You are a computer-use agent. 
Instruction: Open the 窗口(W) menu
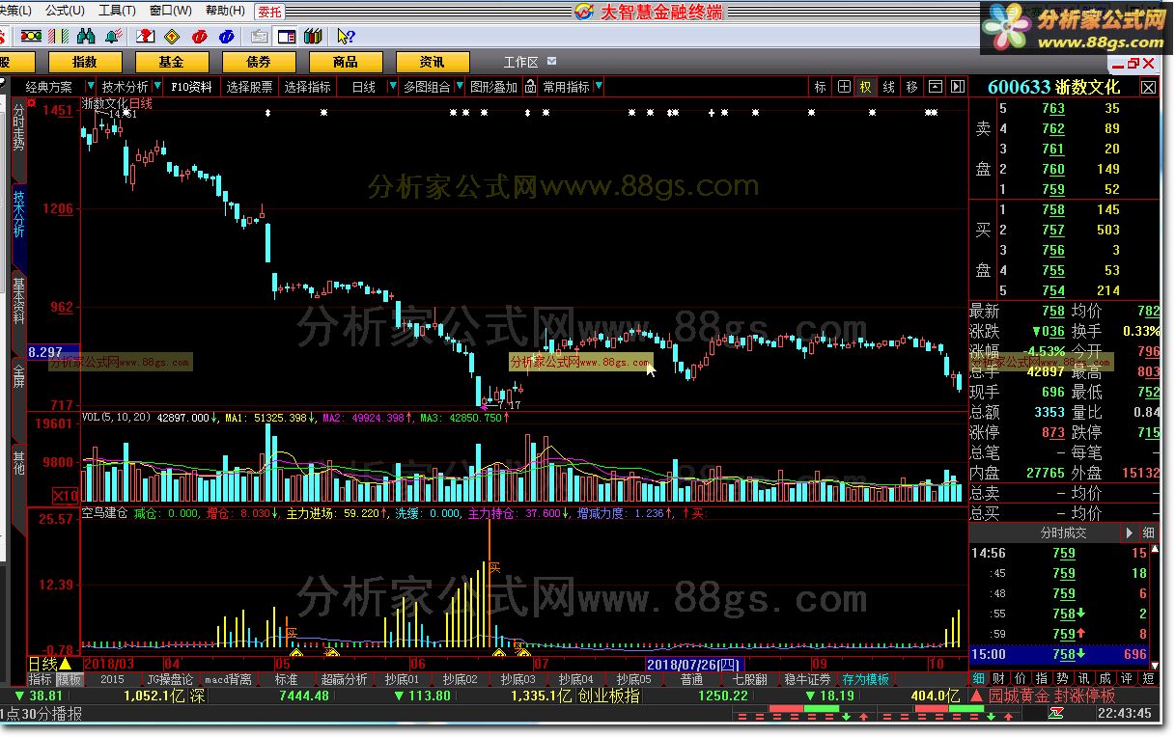click(x=170, y=11)
